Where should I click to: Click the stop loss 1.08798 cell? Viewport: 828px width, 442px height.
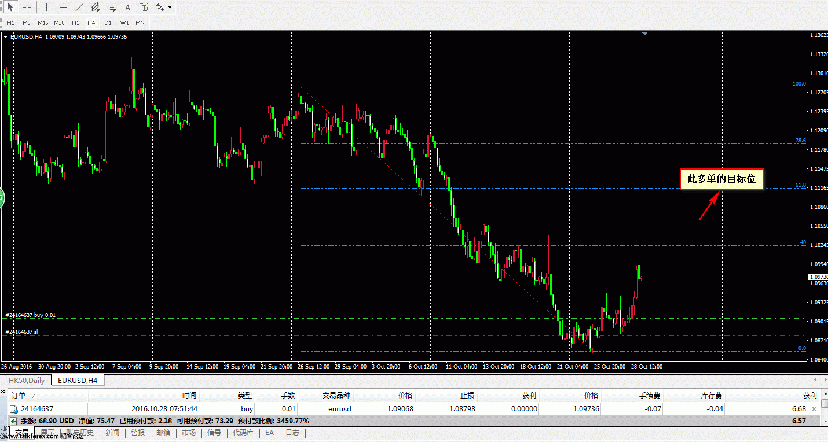tap(462, 409)
